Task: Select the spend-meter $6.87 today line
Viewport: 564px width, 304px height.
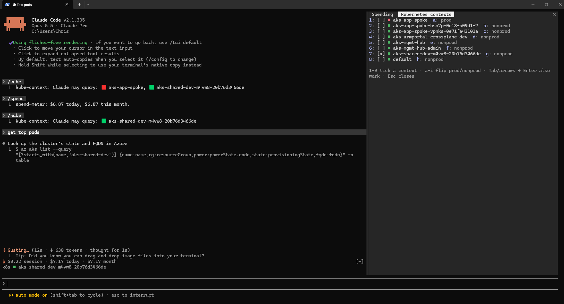Action: coord(73,104)
